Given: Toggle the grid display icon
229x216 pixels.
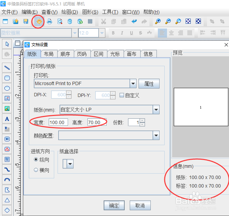Looking at the screenshot, I should pos(90,21).
